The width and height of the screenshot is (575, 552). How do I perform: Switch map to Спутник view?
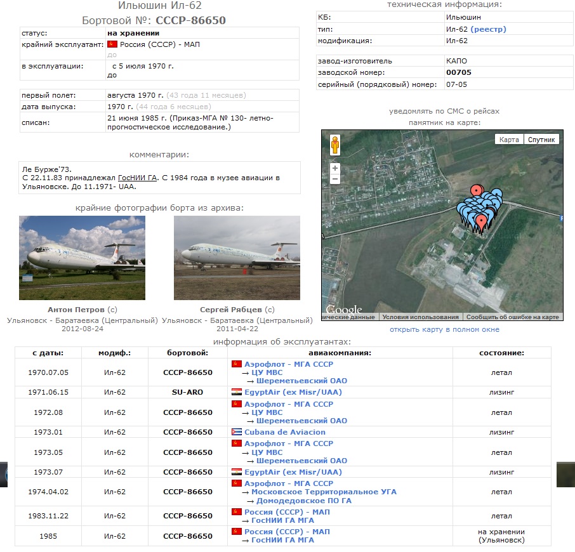541,140
